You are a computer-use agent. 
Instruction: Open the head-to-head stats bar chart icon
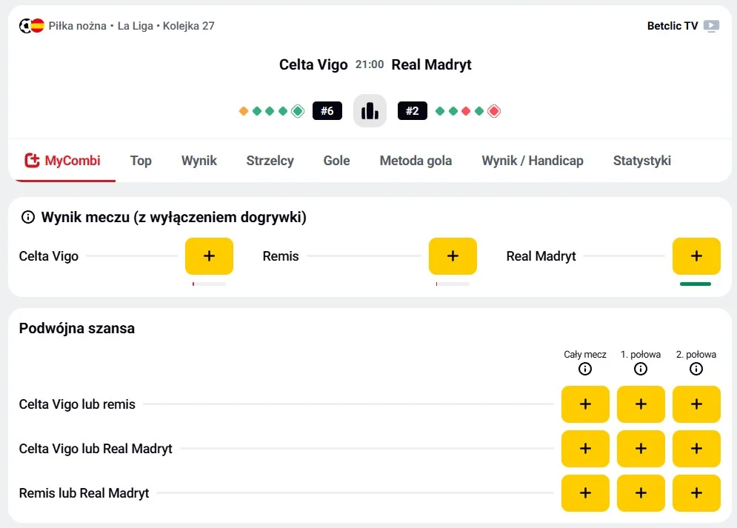[x=370, y=110]
